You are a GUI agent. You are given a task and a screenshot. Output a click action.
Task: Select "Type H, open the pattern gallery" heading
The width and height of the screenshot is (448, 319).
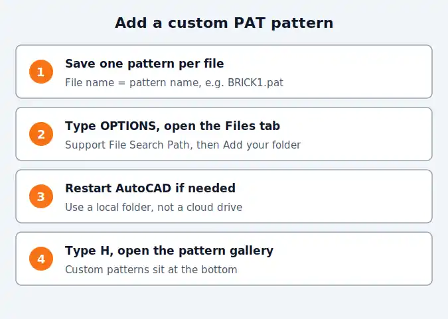click(x=169, y=251)
